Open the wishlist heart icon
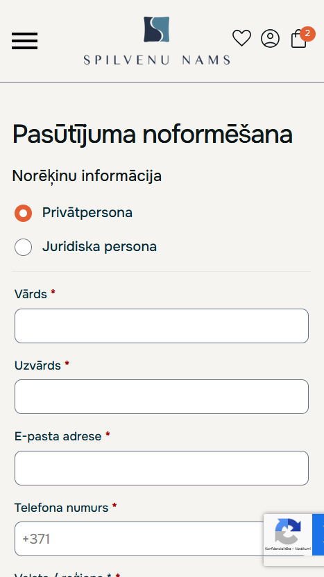324x577 pixels. click(x=241, y=38)
